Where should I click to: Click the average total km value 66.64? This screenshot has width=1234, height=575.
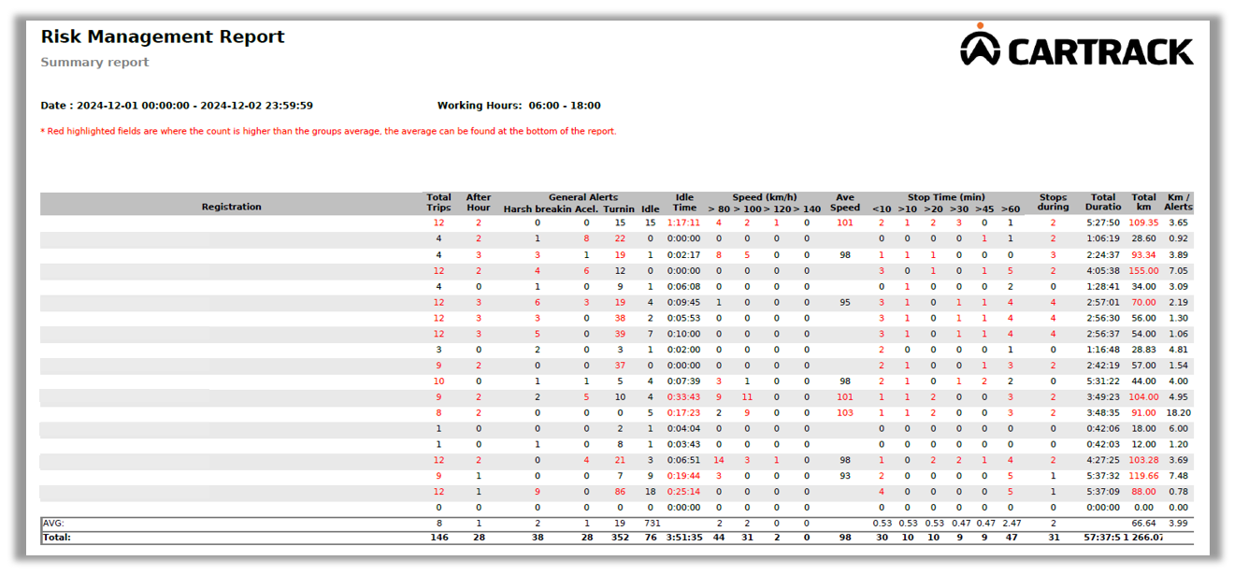[x=1143, y=525]
